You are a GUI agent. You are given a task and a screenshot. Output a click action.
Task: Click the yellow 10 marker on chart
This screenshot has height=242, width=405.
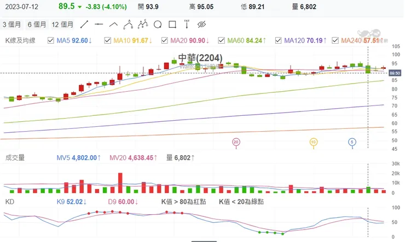tap(313, 142)
